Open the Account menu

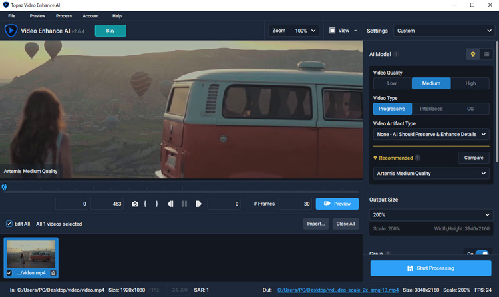90,16
